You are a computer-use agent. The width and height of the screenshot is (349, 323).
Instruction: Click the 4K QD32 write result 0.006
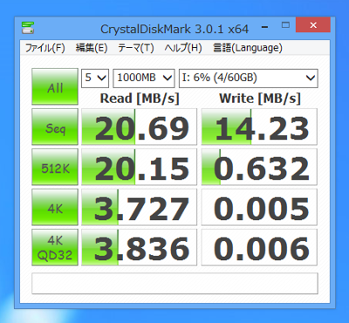tap(259, 247)
